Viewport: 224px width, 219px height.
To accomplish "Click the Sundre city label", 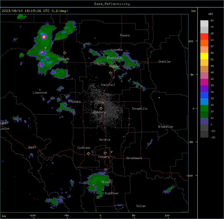I will tap(76, 102).
